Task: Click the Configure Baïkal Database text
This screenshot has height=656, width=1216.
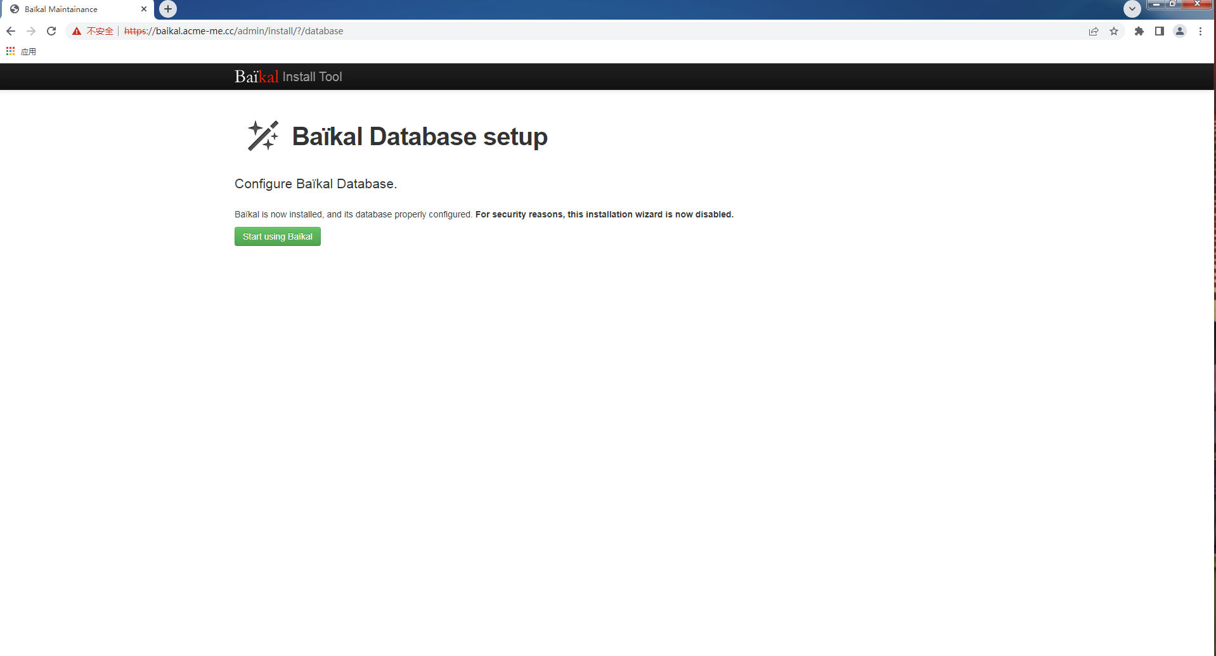Action: click(316, 184)
